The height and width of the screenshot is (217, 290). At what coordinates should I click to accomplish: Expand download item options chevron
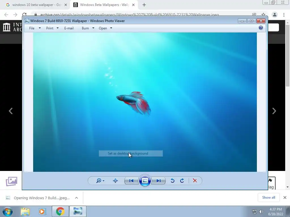point(76,198)
